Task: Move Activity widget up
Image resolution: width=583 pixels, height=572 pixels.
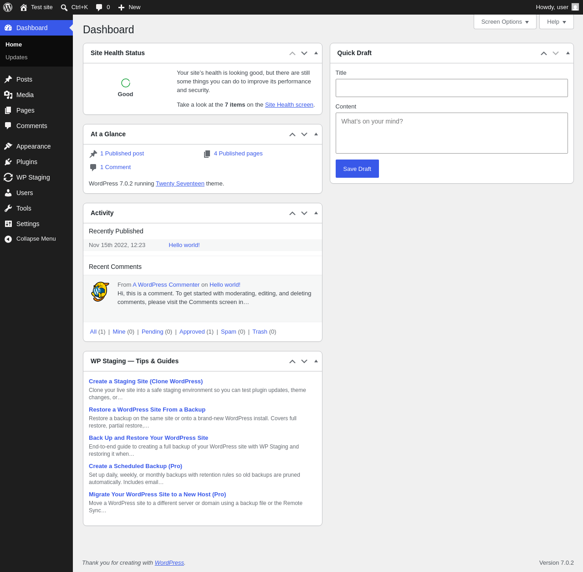Action: (292, 213)
